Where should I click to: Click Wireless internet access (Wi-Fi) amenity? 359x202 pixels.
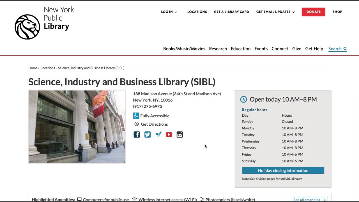[168, 200]
